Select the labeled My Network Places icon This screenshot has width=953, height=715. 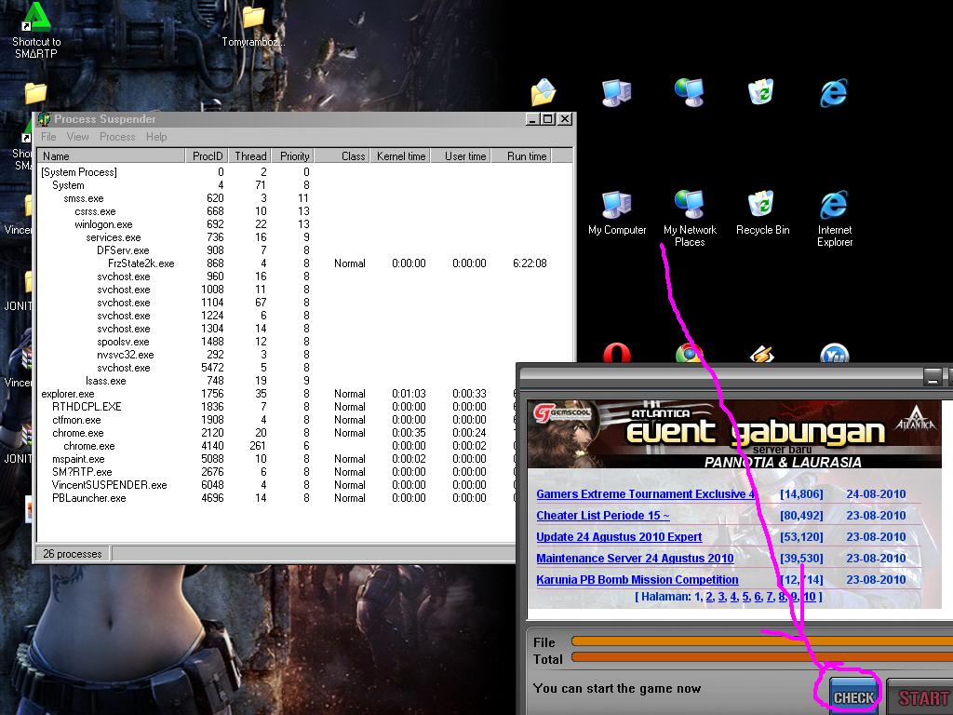[690, 218]
